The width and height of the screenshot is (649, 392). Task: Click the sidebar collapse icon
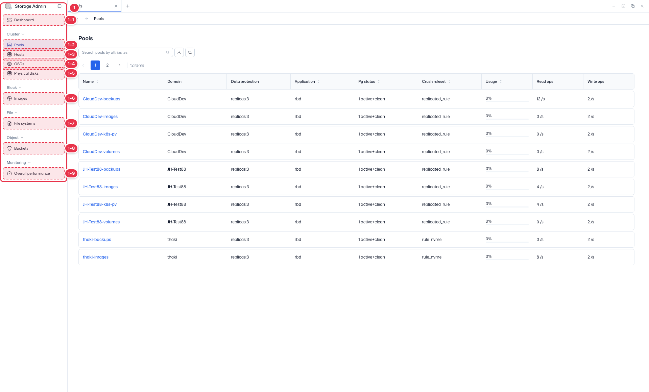click(x=59, y=6)
